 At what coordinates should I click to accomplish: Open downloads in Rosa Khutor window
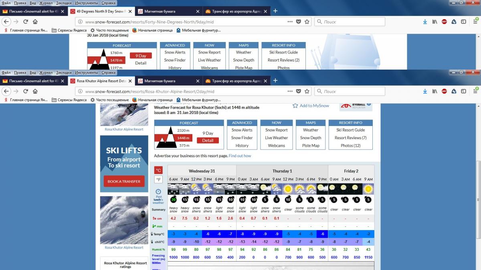pos(425,92)
